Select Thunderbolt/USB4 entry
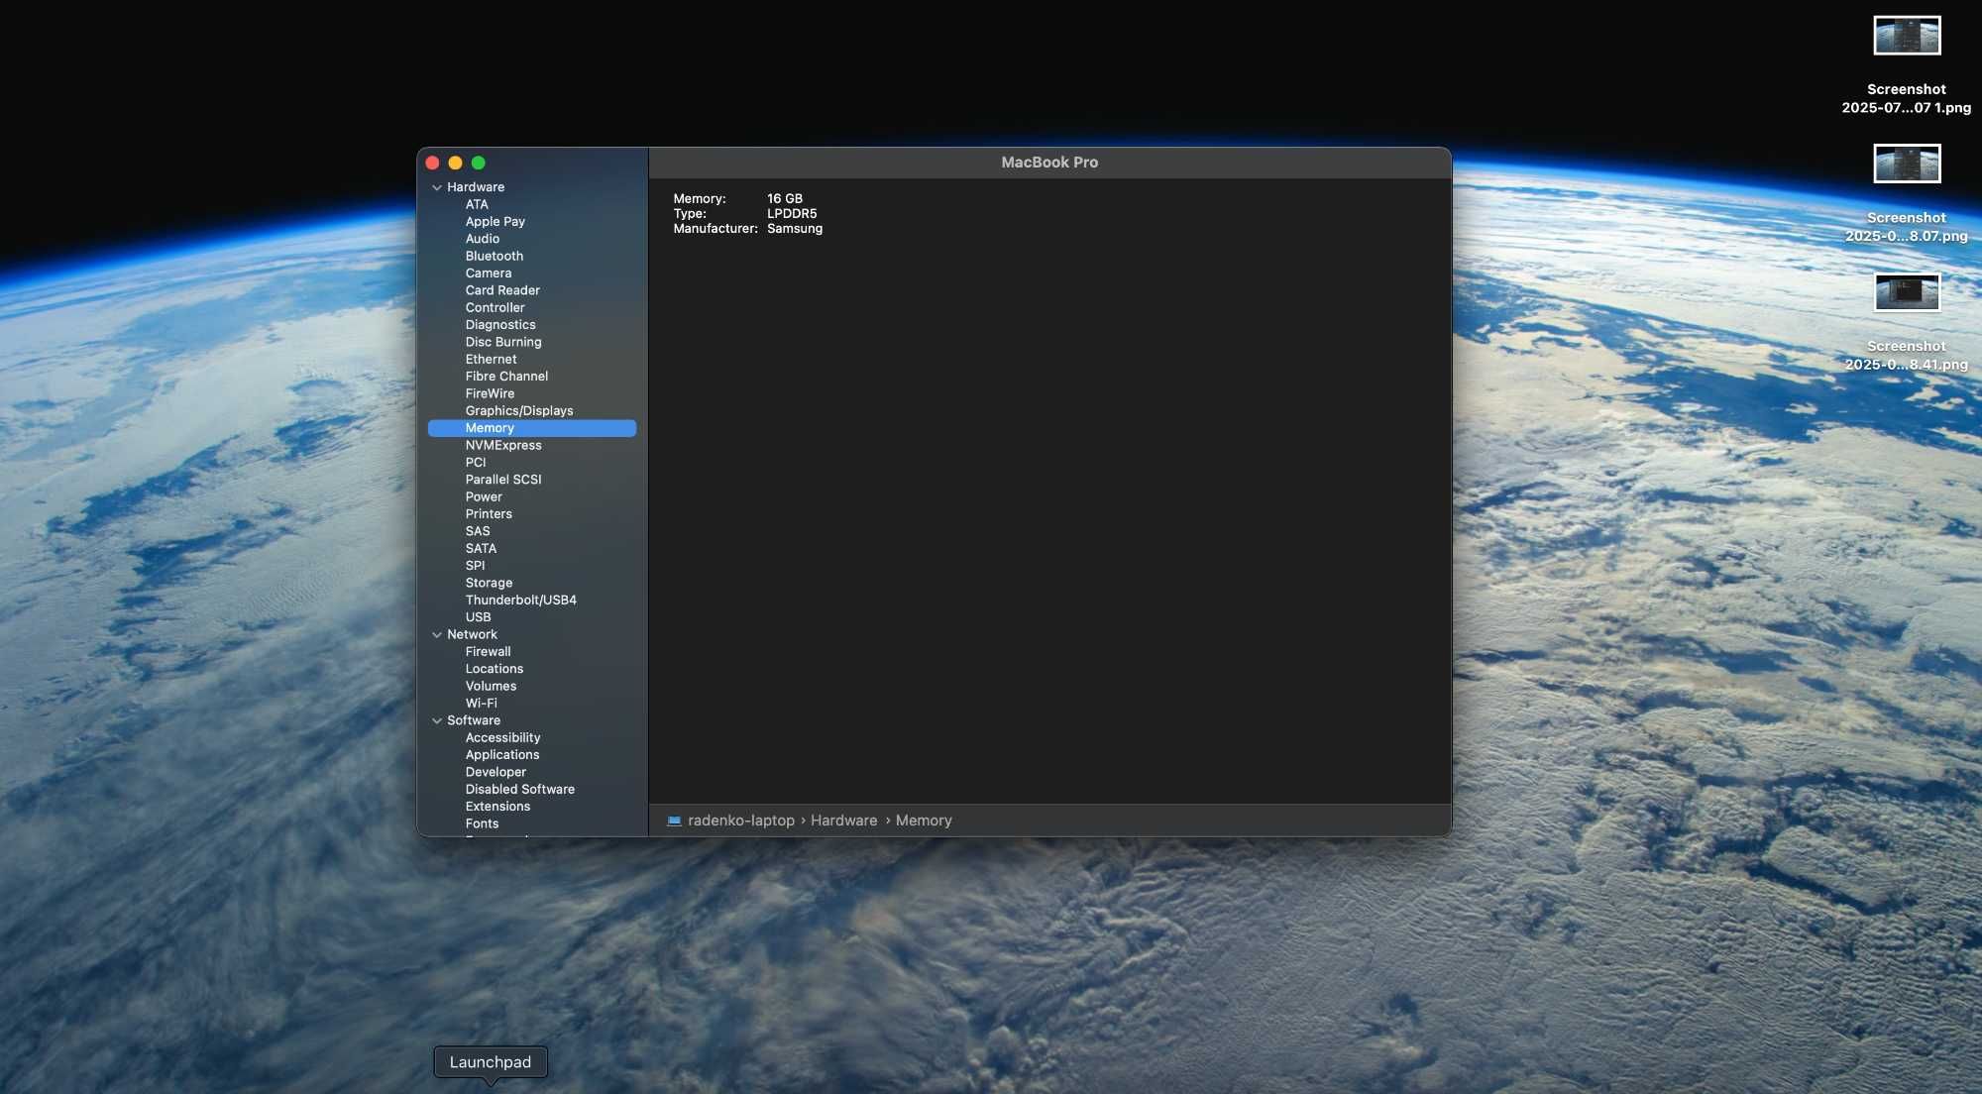The height and width of the screenshot is (1094, 1982). pyautogui.click(x=521, y=601)
